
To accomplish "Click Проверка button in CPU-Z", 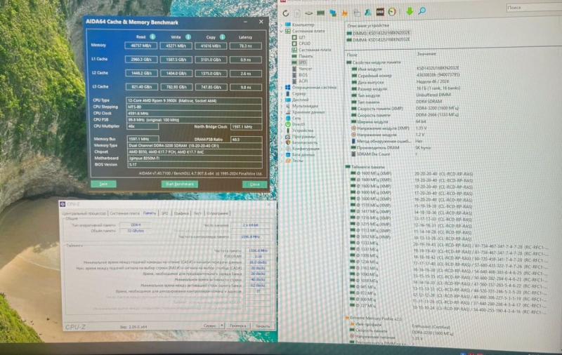I will (237, 326).
